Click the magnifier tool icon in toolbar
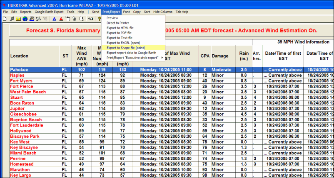This screenshot has height=178, width=334. (x=11, y=19)
